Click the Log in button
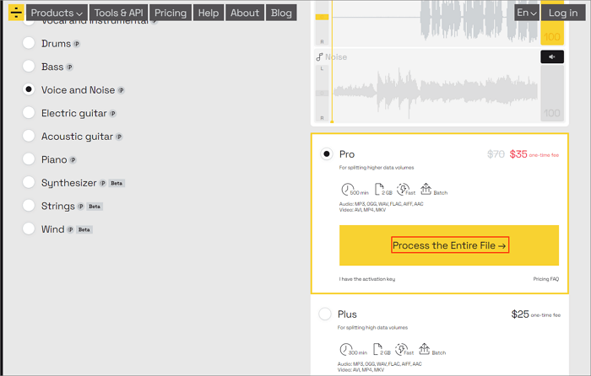This screenshot has width=591, height=376. pos(563,13)
